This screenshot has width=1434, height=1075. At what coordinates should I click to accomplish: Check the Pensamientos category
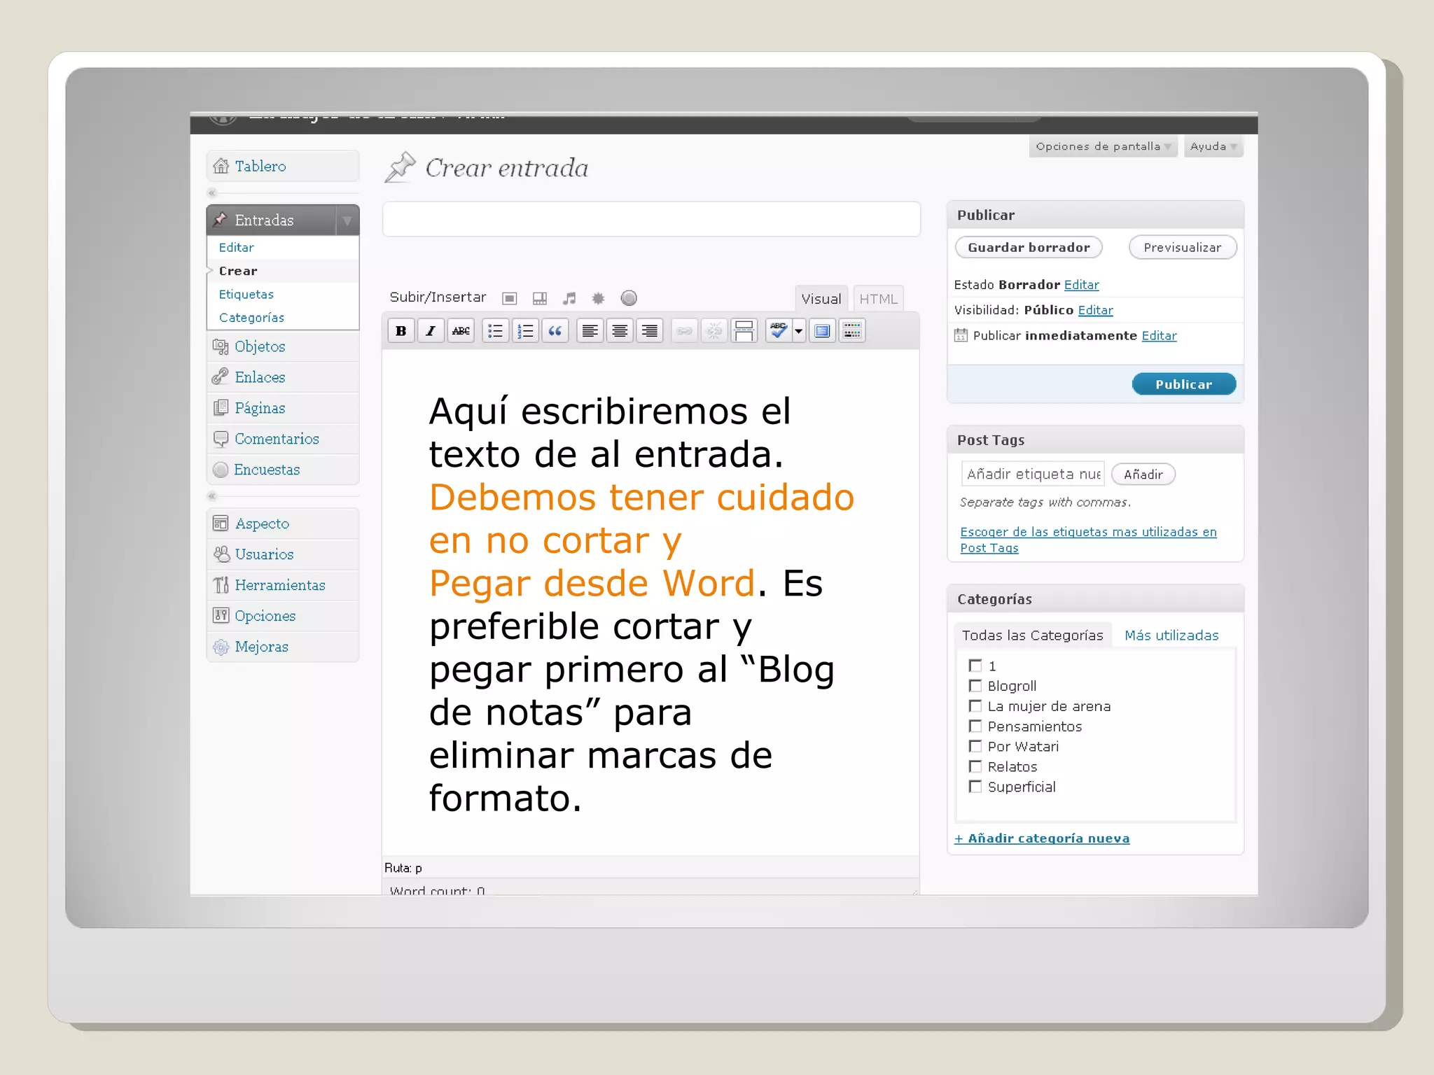tap(975, 726)
